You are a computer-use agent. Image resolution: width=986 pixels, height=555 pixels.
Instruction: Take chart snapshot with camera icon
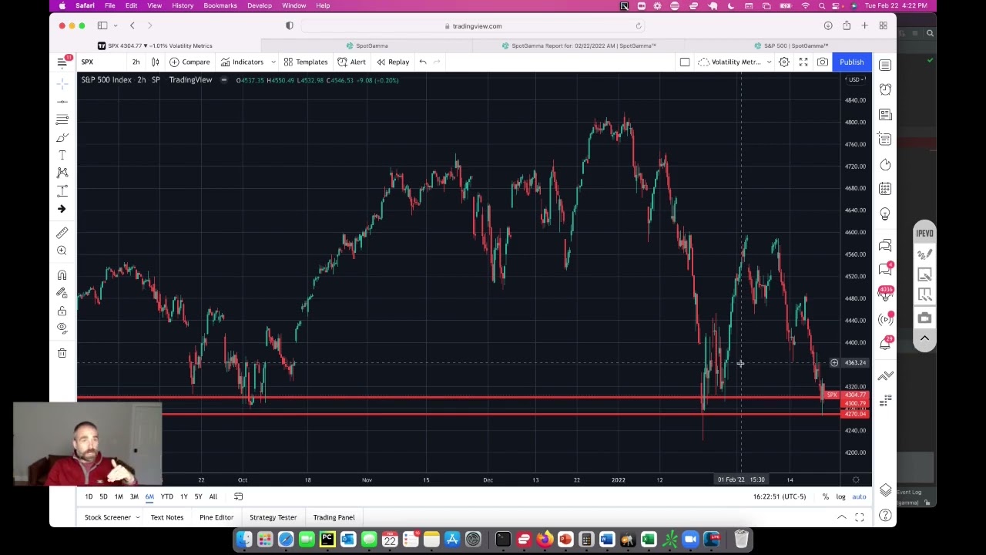pos(823,62)
